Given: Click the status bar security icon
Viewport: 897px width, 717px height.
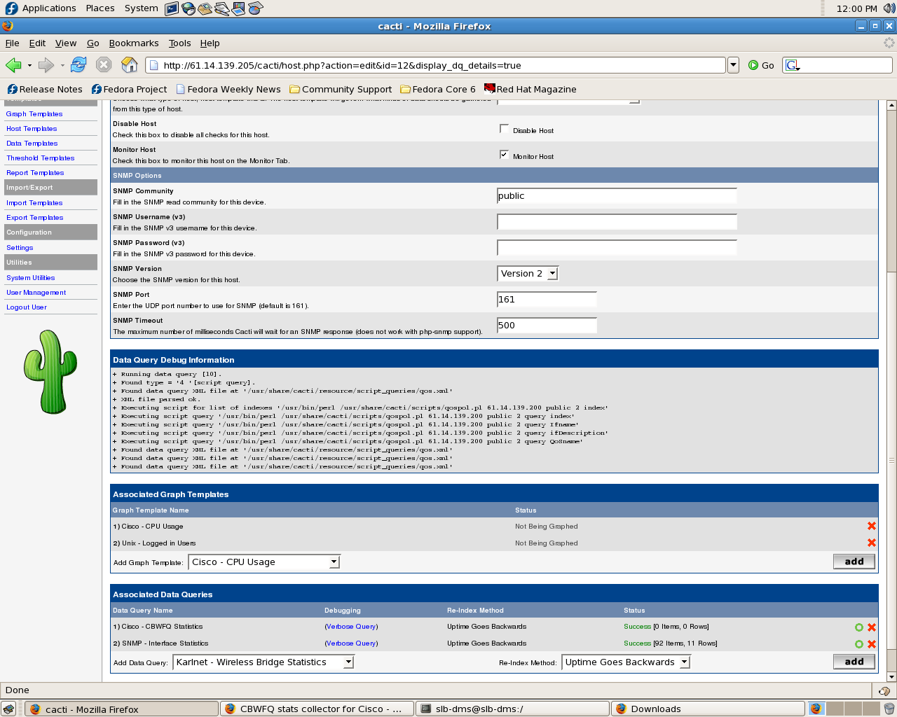Looking at the screenshot, I should tap(884, 690).
